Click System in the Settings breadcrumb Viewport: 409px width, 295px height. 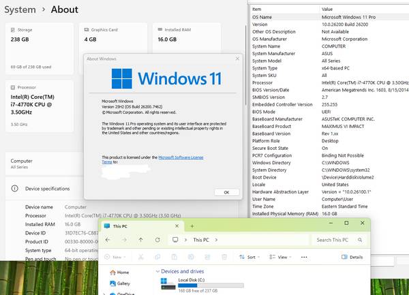tap(20, 10)
